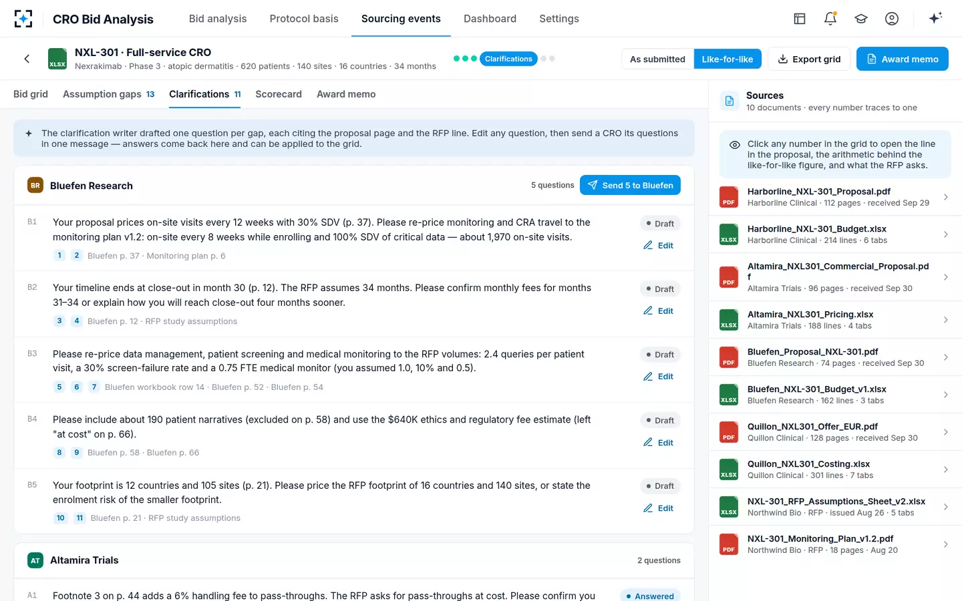Expand Quillon_NXL301_Costing.xlsx row chevron
This screenshot has width=962, height=601.
pyautogui.click(x=946, y=469)
